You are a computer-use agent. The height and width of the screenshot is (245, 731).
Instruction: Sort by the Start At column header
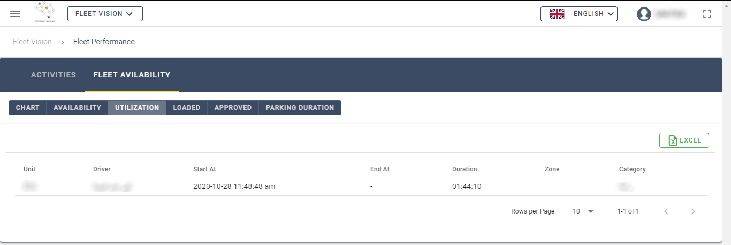click(x=204, y=169)
